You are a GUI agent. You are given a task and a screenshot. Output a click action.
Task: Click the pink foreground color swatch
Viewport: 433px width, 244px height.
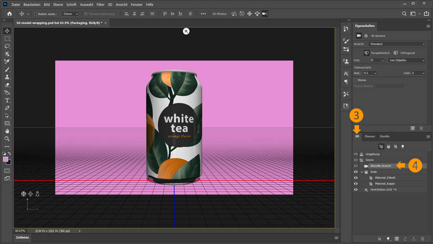point(5,159)
